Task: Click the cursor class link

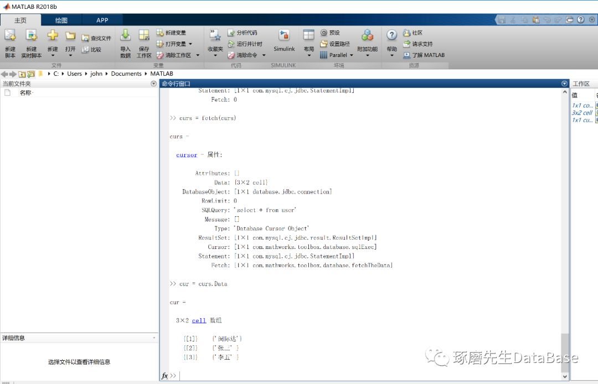Action: [x=187, y=155]
